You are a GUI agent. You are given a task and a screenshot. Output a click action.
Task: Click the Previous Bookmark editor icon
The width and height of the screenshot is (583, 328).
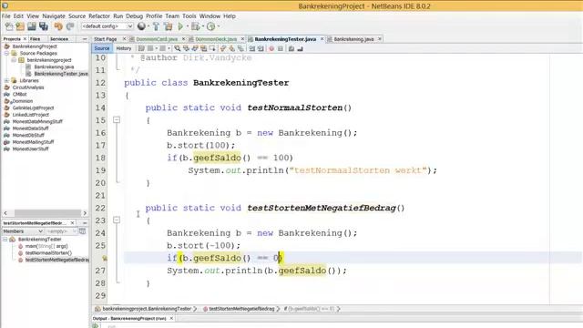pyautogui.click(x=223, y=48)
